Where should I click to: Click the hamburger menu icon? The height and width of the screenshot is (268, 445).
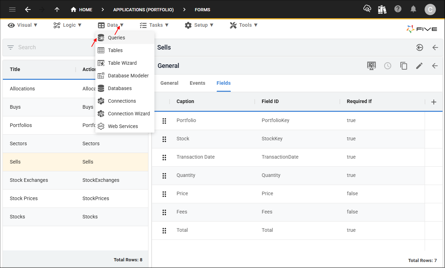click(12, 9)
